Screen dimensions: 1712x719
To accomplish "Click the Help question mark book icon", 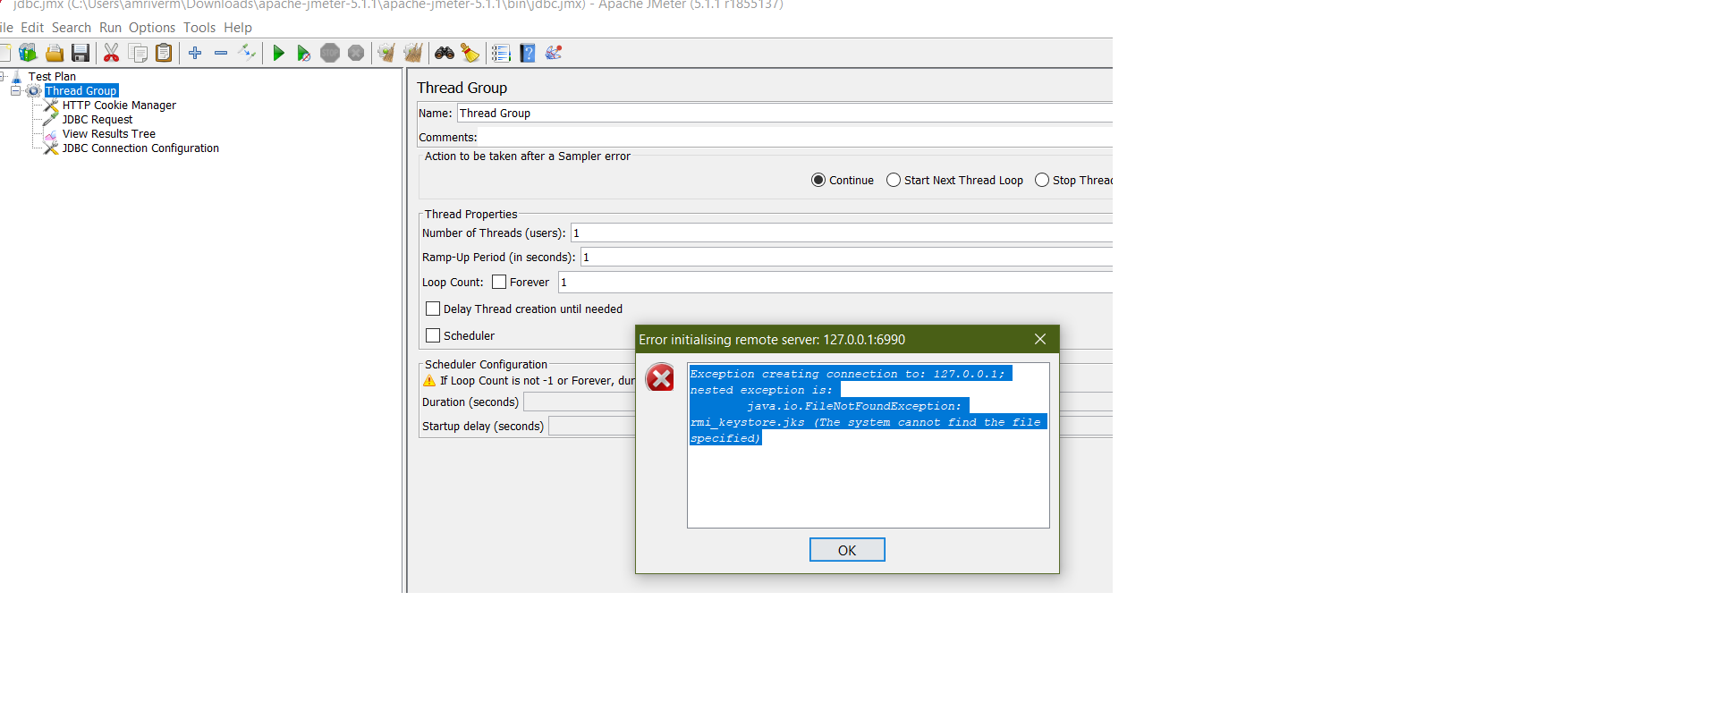I will point(528,54).
